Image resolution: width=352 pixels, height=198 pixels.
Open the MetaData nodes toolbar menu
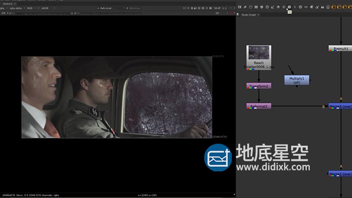(x=311, y=7)
